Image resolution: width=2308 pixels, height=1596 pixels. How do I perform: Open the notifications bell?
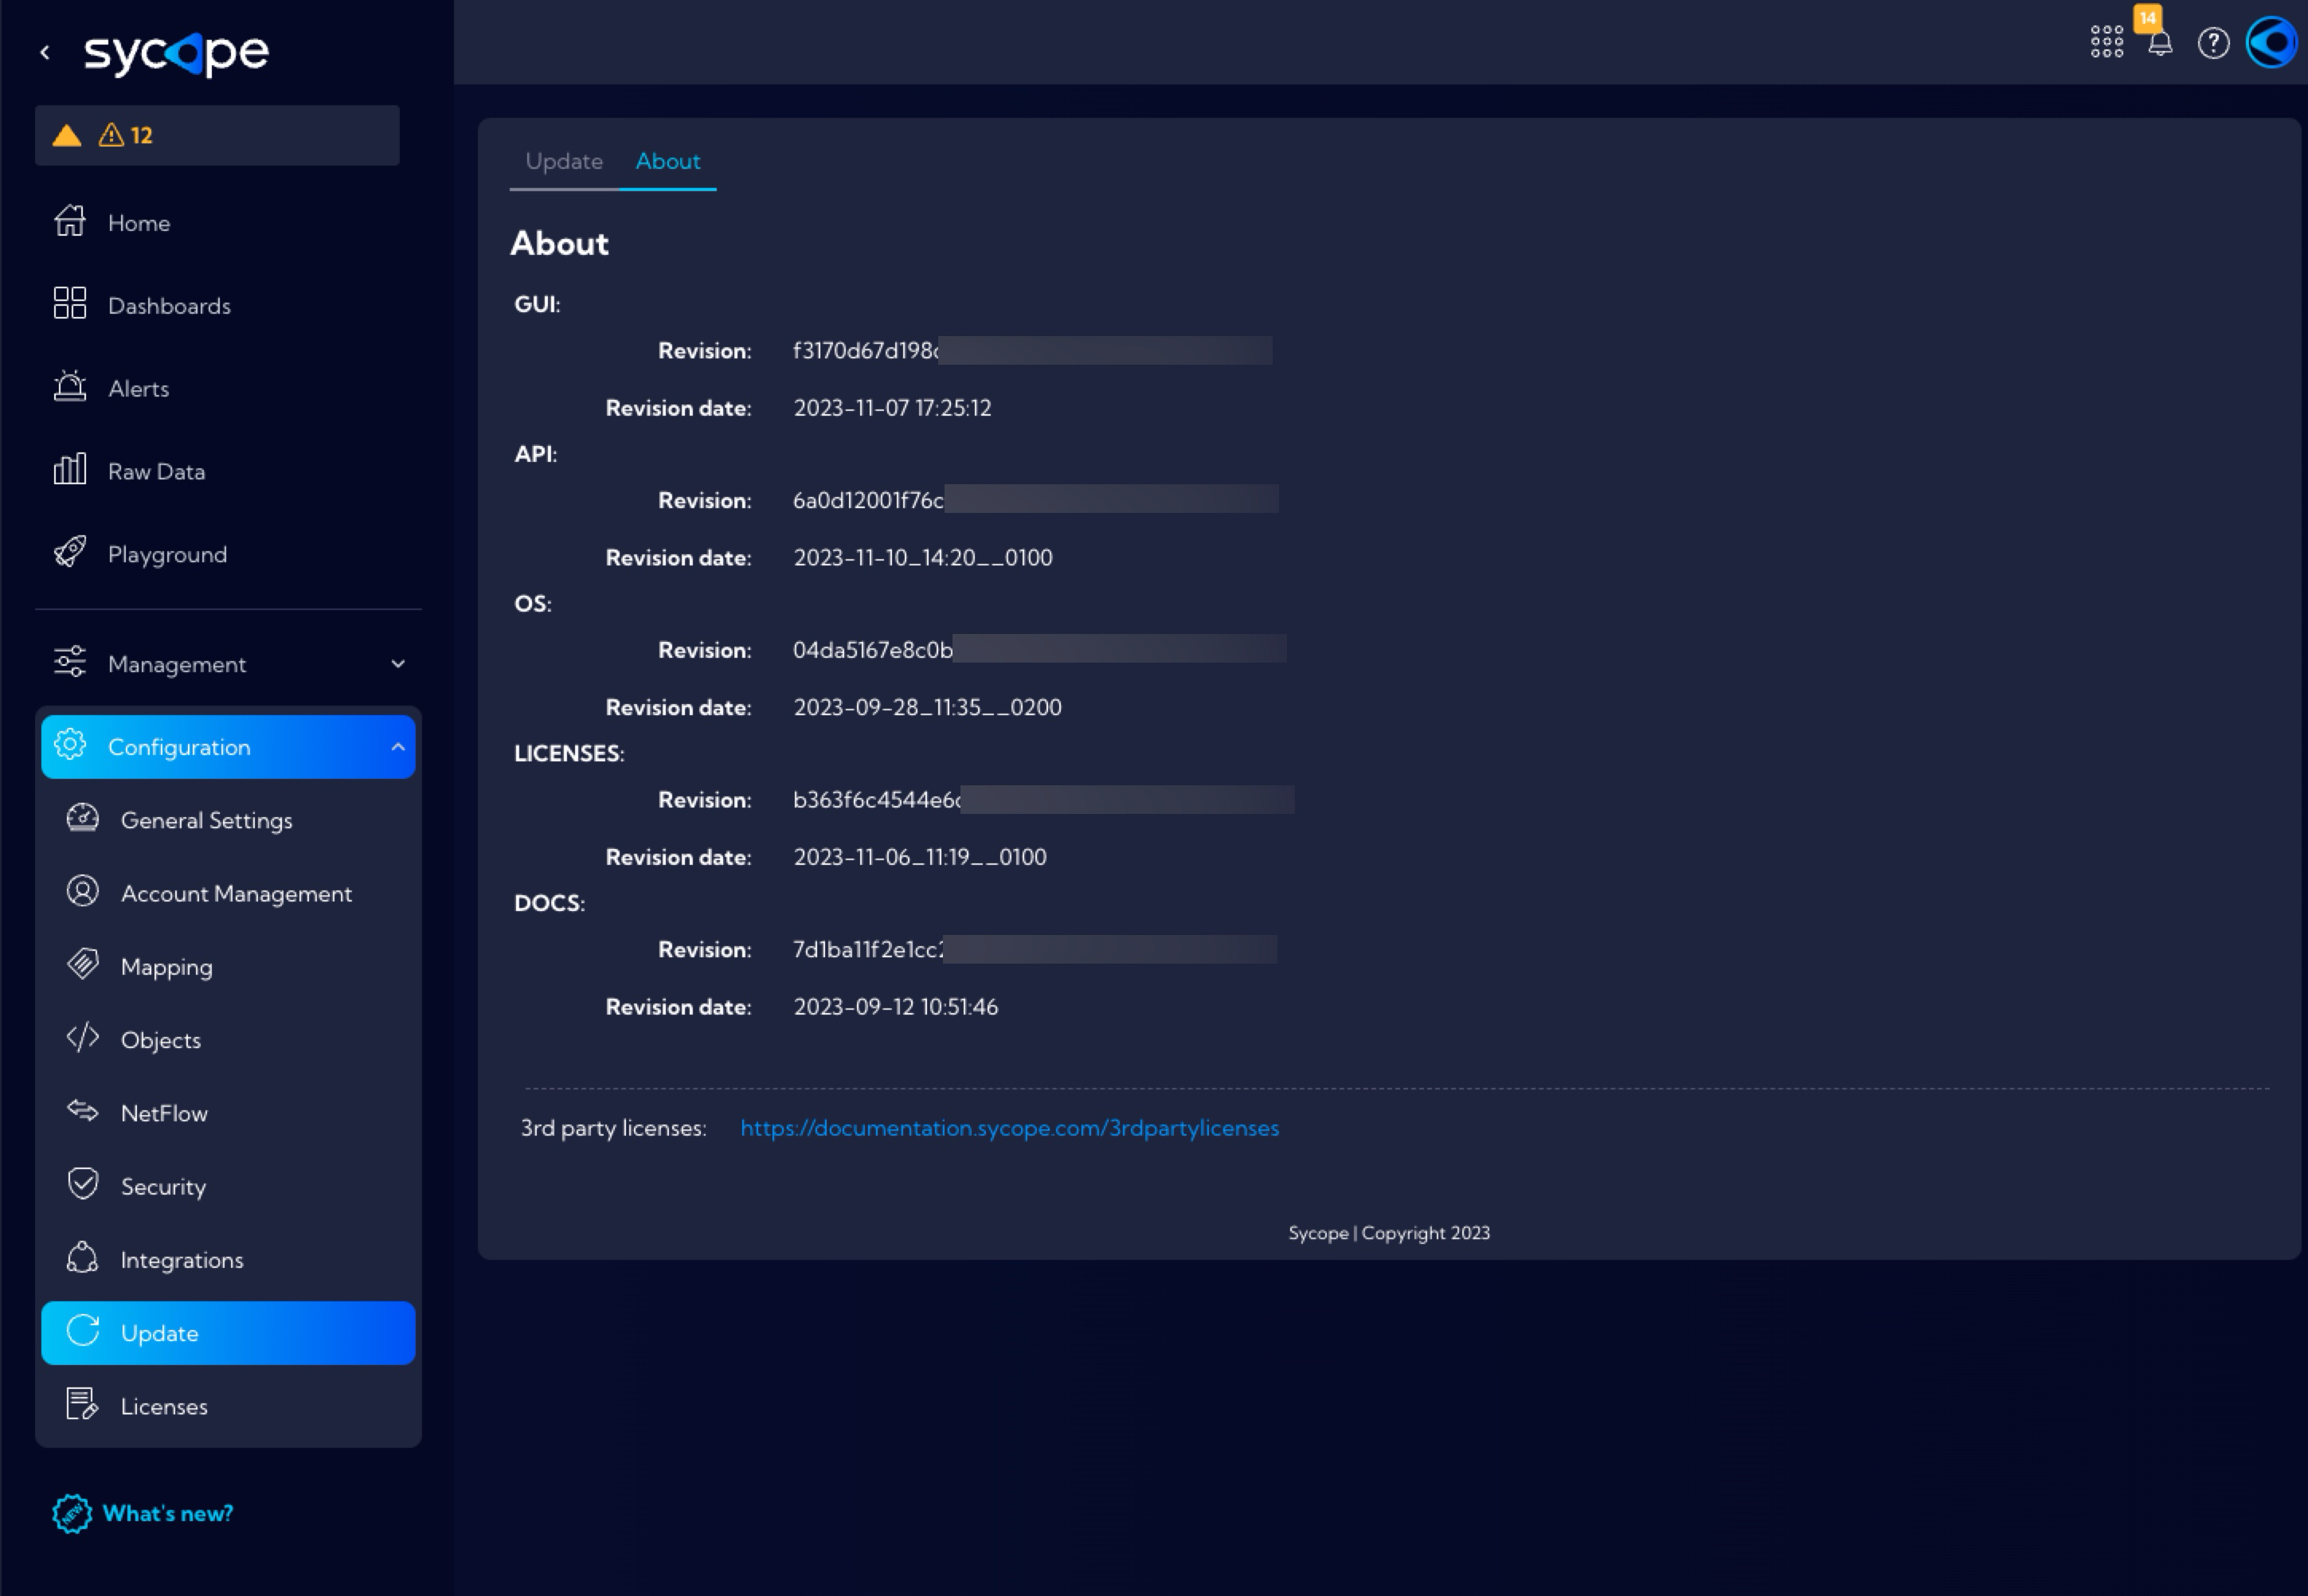2160,44
